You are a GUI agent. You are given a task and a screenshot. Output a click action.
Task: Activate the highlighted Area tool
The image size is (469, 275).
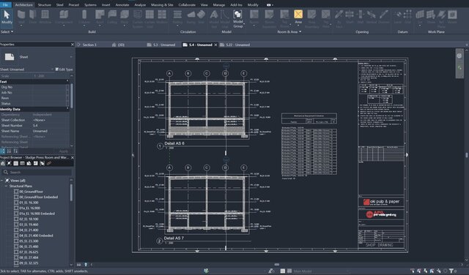coord(298,17)
